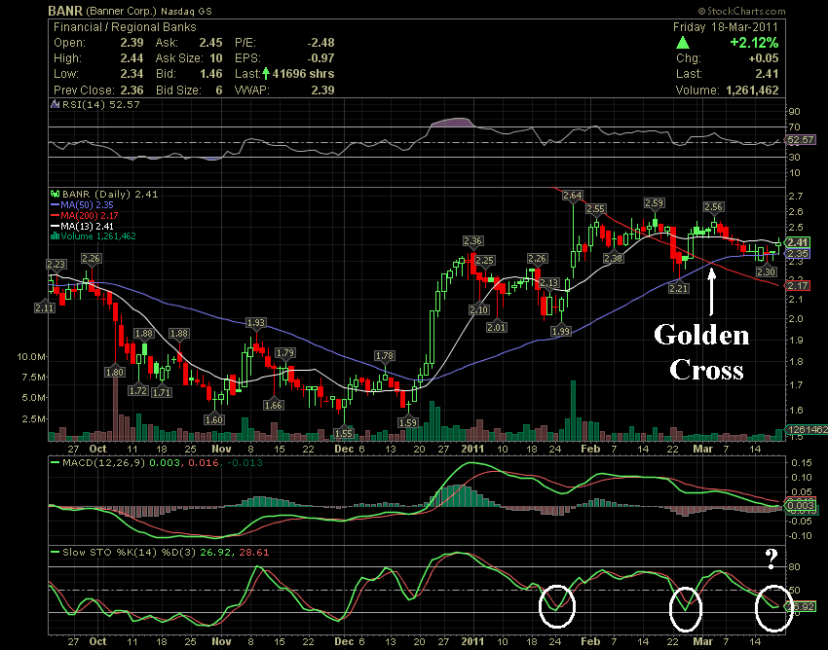Click the VWAP label
This screenshot has height=650, width=828.
[x=252, y=90]
